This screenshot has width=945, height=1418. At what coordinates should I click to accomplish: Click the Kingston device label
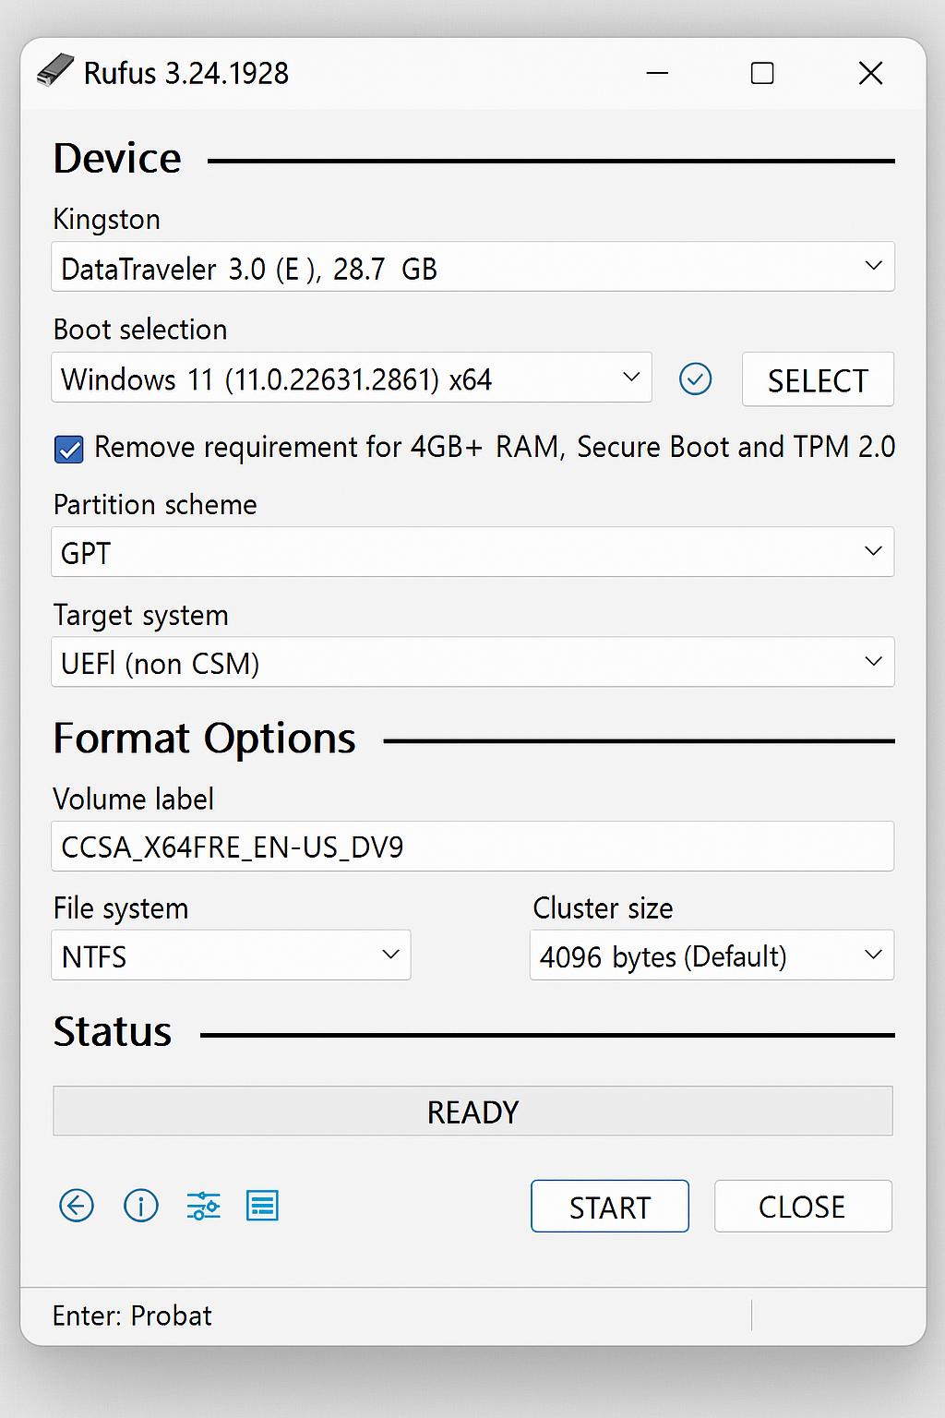pyautogui.click(x=107, y=220)
